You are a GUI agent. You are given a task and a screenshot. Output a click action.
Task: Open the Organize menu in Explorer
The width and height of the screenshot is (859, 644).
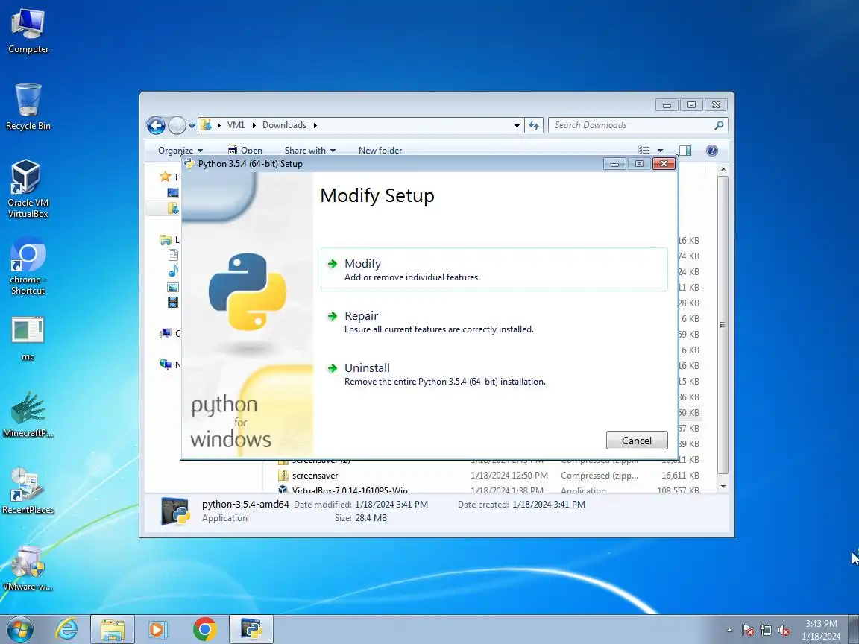tap(180, 150)
